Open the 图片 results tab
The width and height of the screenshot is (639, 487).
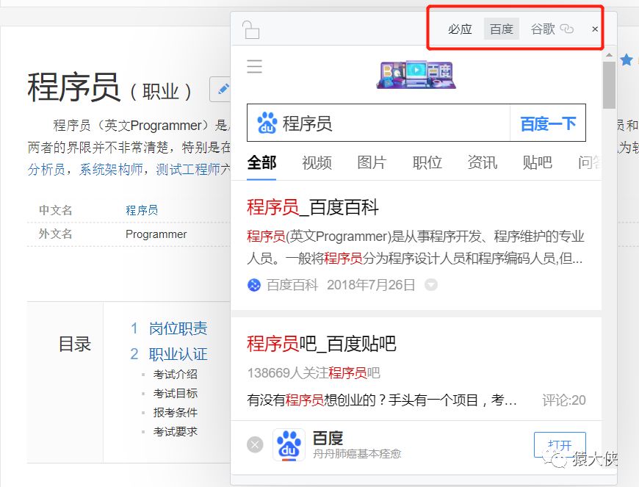tap(372, 163)
